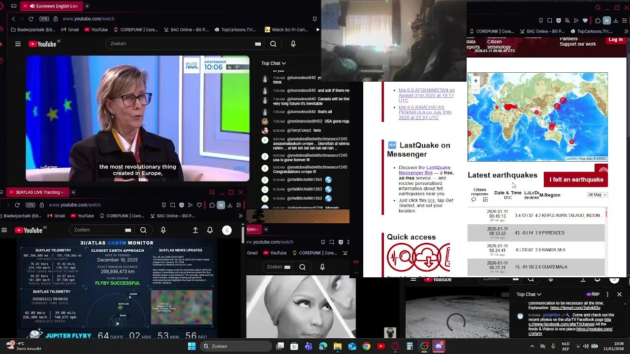Expand bookmarks overflow chevron in 3I/ATLAS window
The height and width of the screenshot is (354, 630).
[240, 216]
